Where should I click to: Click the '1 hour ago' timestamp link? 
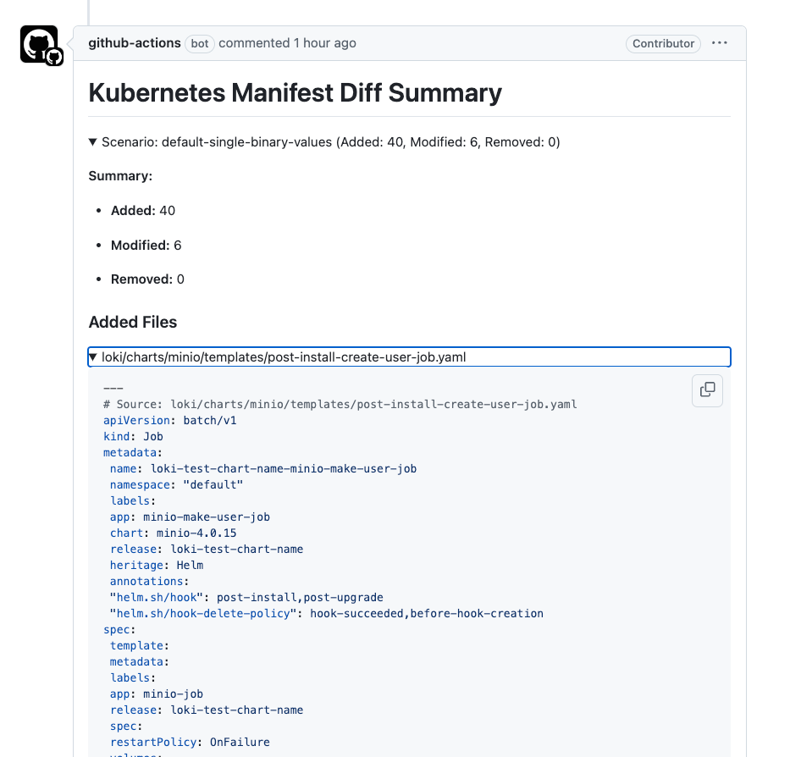(324, 43)
